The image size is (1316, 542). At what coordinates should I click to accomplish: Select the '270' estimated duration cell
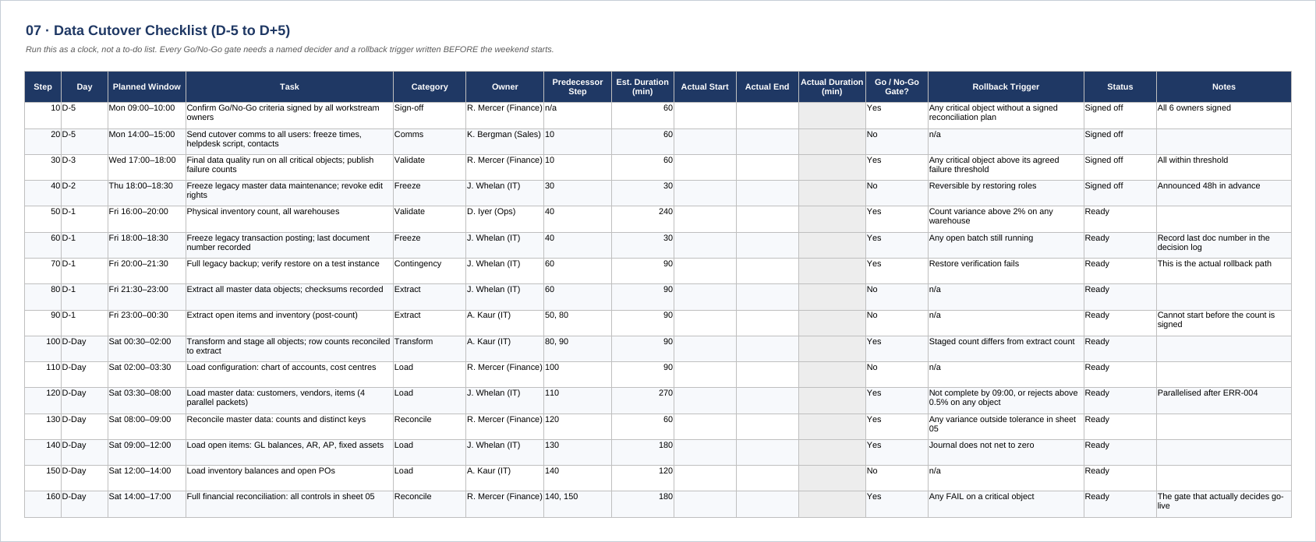click(642, 400)
